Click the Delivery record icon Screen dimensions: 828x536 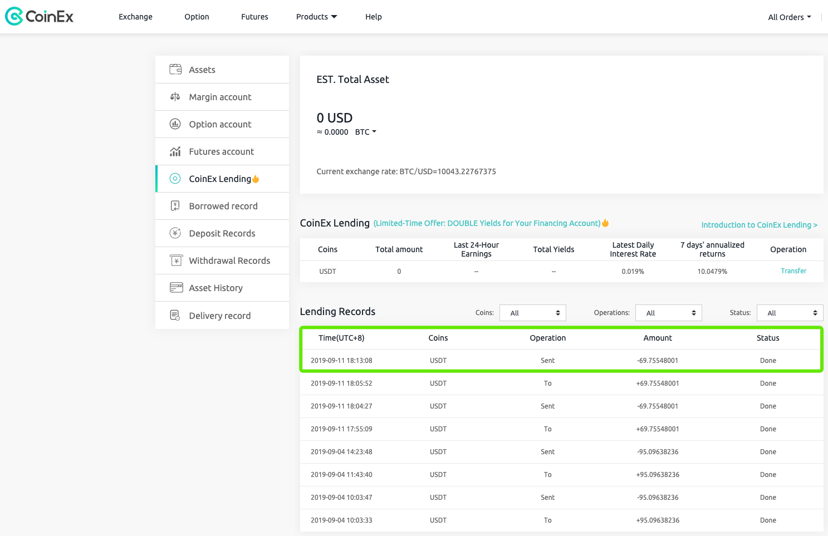click(175, 316)
